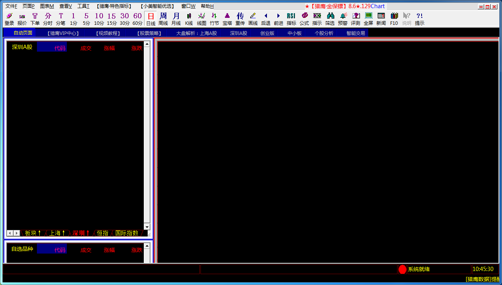The height and width of the screenshot is (285, 502).
Task: Switch to 周线 weekly chart
Action: tap(163, 19)
